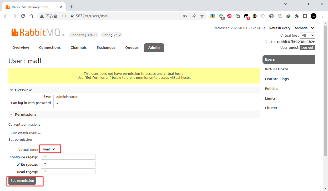Image resolution: width=328 pixels, height=191 pixels.
Task: Share this page using the share icon
Action: click(194, 16)
